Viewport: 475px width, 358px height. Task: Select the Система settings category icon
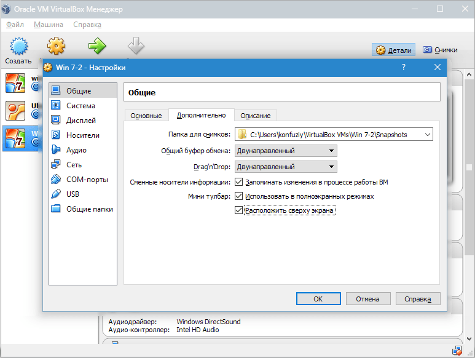pyautogui.click(x=56, y=106)
